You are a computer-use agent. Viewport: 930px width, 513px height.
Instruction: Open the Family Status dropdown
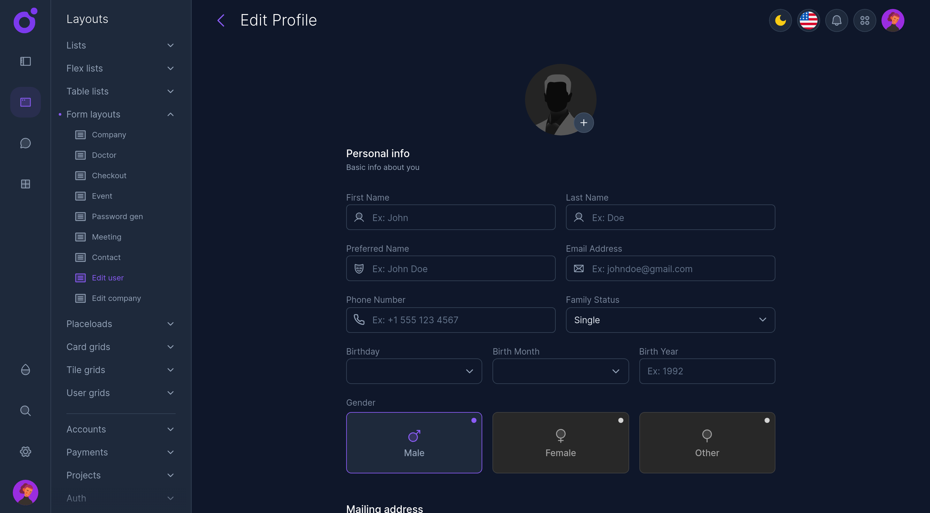coord(670,320)
